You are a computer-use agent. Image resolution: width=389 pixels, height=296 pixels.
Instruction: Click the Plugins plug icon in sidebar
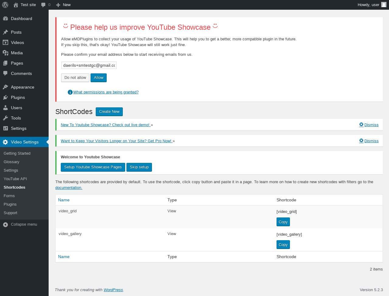(5, 97)
